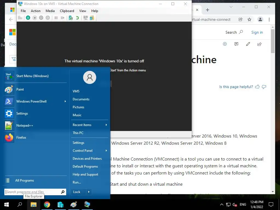
Task: Open Notepad++ from the Start menu list
Action: click(35, 125)
